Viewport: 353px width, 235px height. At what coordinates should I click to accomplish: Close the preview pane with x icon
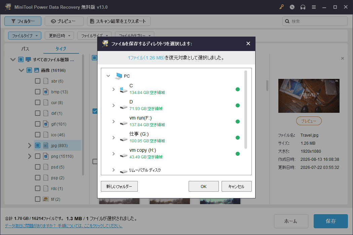343,58
